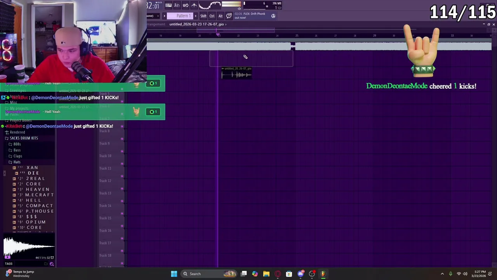Image resolution: width=497 pixels, height=280 pixels.
Task: Show hidden system tray icons
Action: (442, 274)
